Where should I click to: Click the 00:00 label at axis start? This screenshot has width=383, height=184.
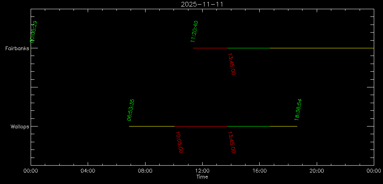31,171
